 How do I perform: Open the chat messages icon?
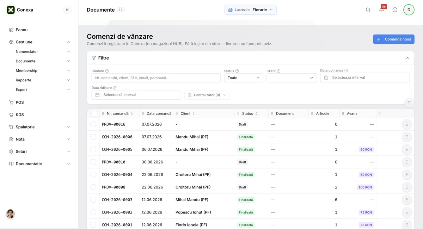pyautogui.click(x=395, y=10)
